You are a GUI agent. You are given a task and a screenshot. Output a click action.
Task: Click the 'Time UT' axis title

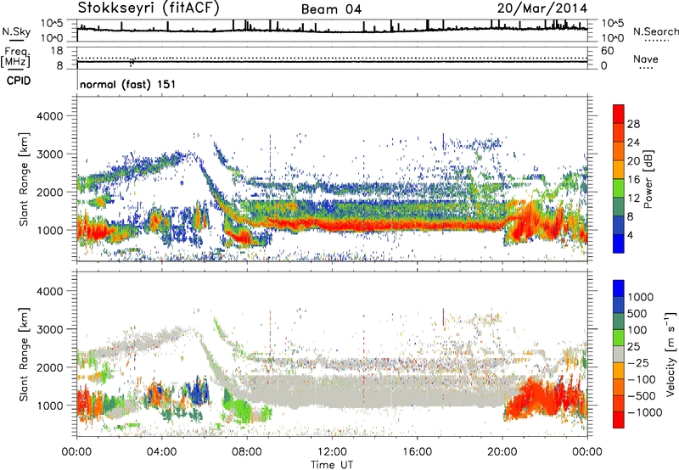pyautogui.click(x=332, y=465)
